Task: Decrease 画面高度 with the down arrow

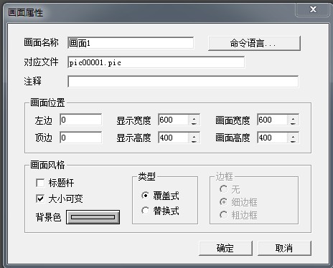Action: click(x=293, y=140)
